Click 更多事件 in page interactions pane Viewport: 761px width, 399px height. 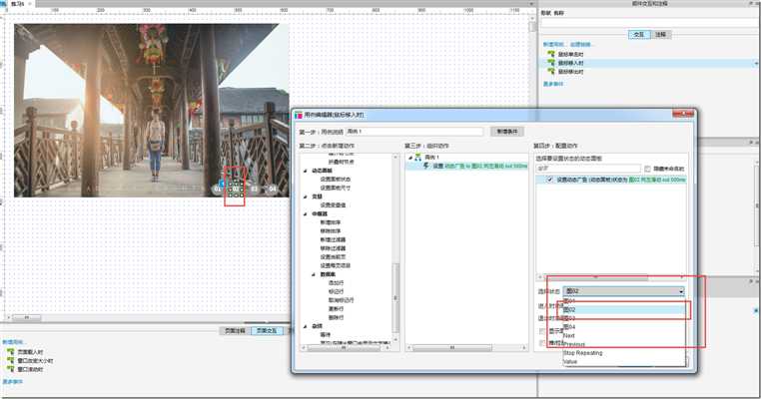point(13,382)
